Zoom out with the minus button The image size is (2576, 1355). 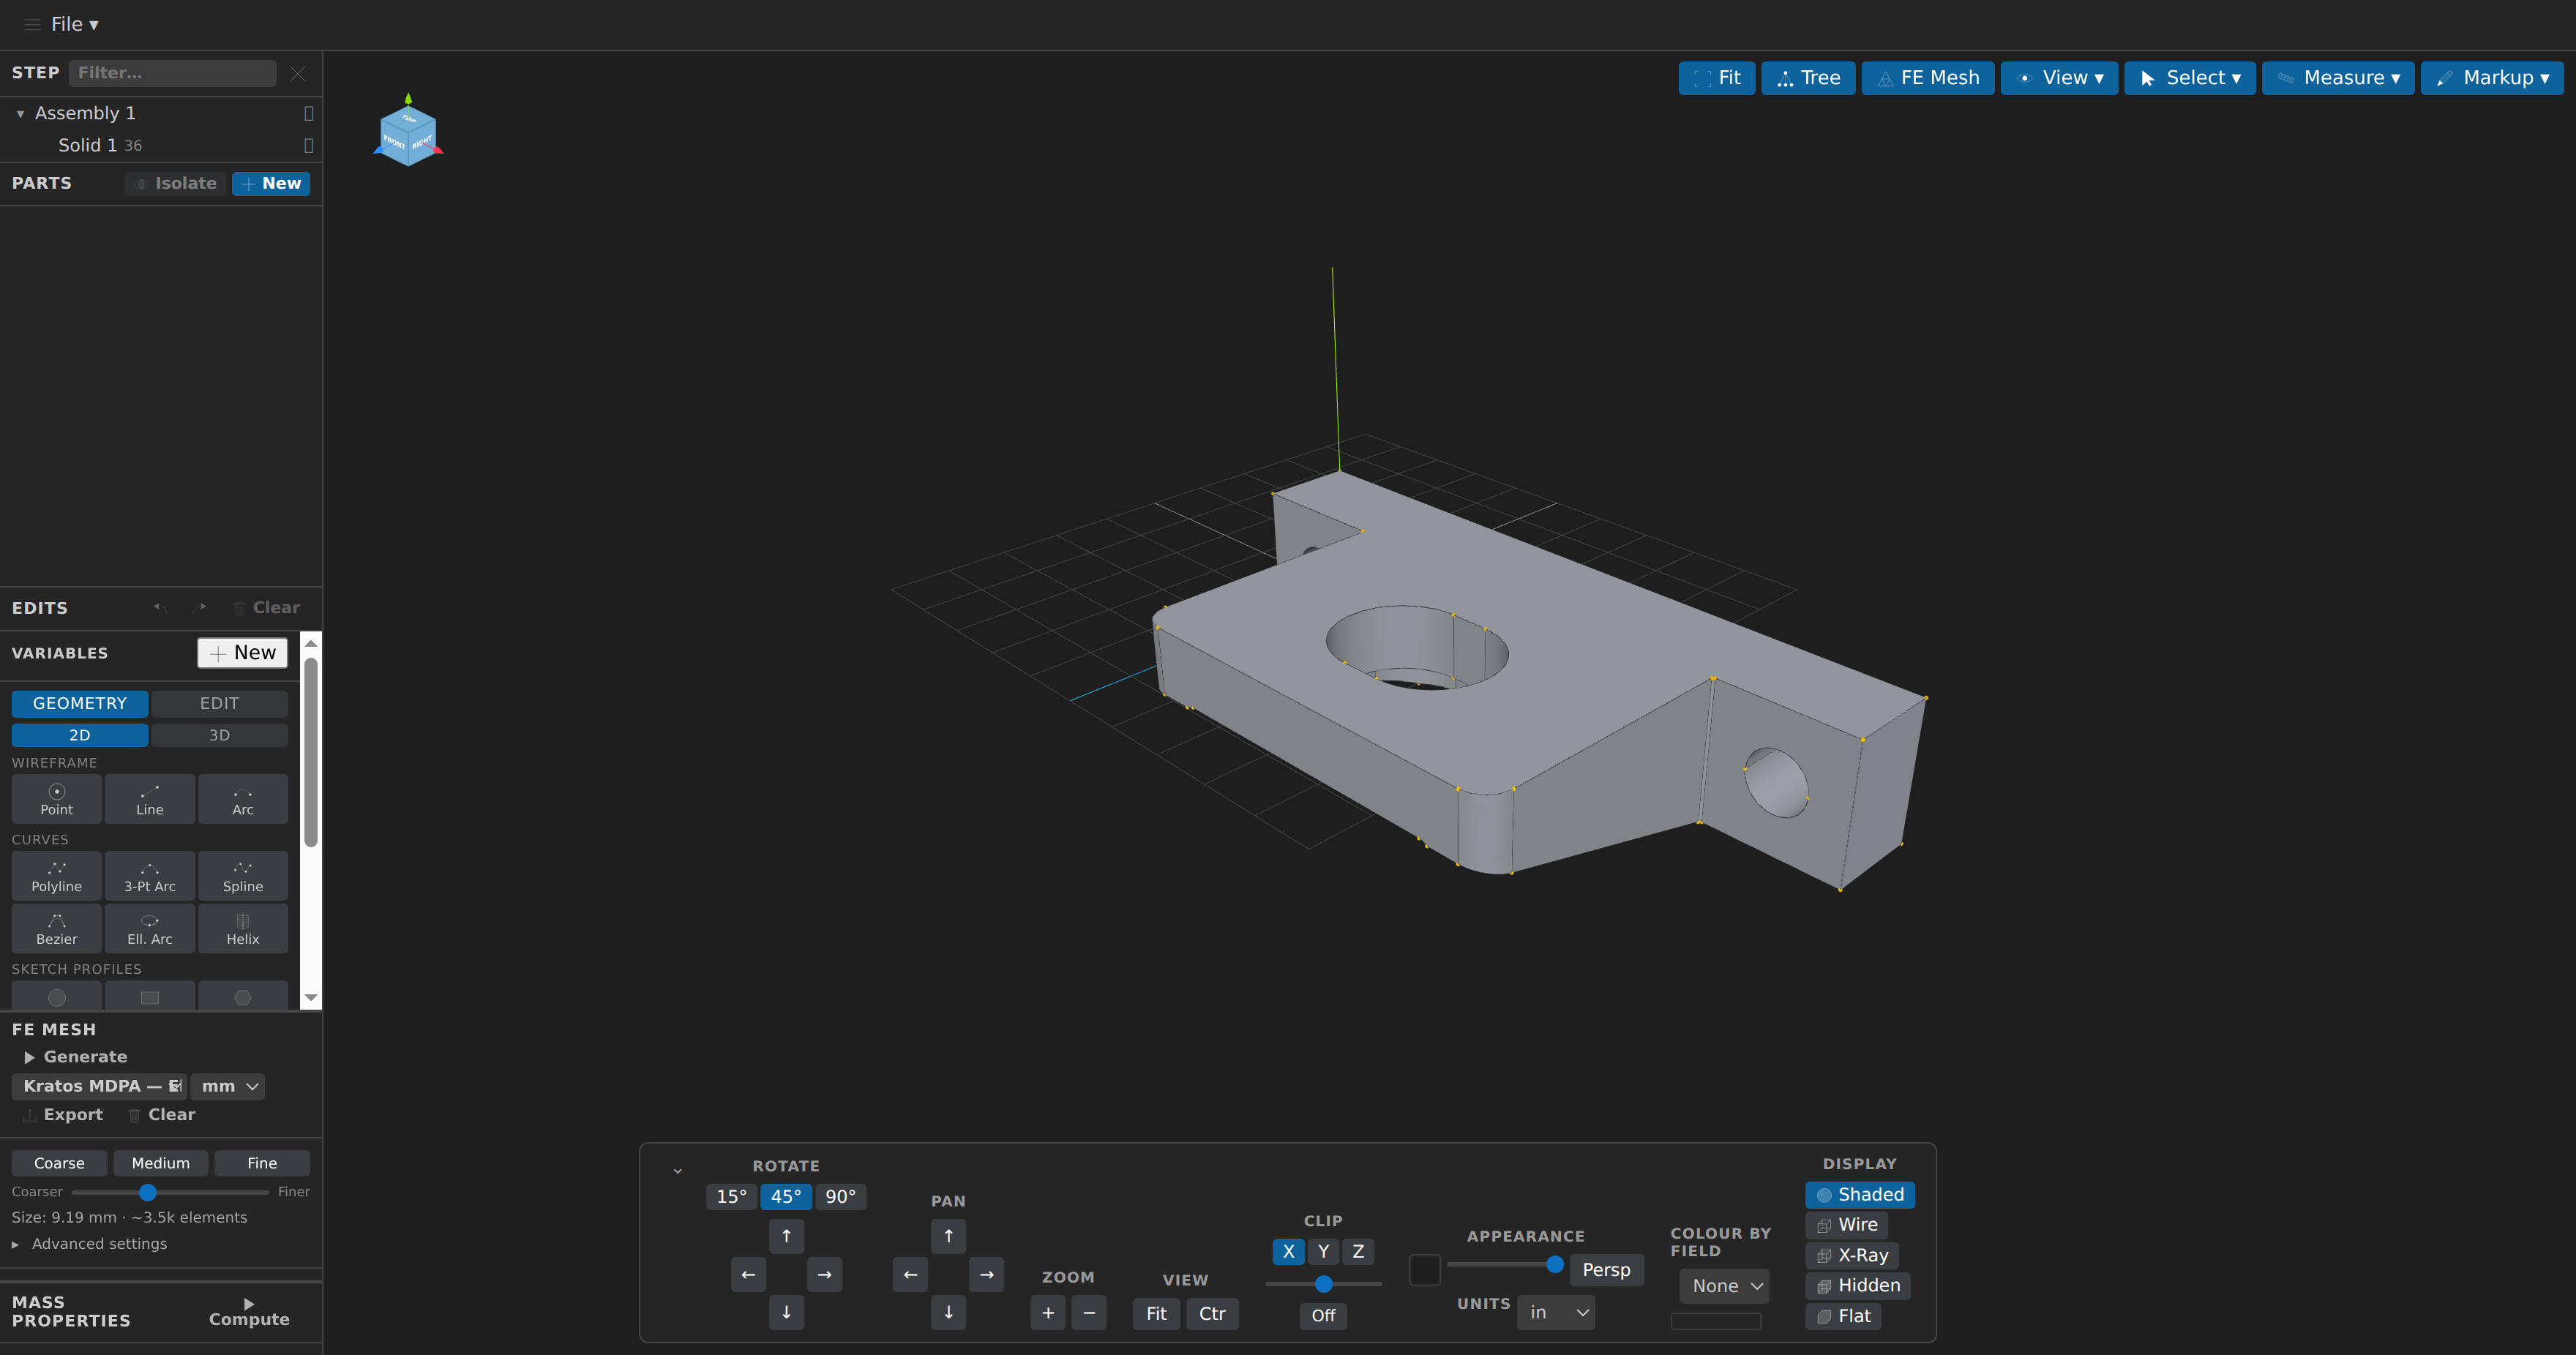[x=1089, y=1313]
